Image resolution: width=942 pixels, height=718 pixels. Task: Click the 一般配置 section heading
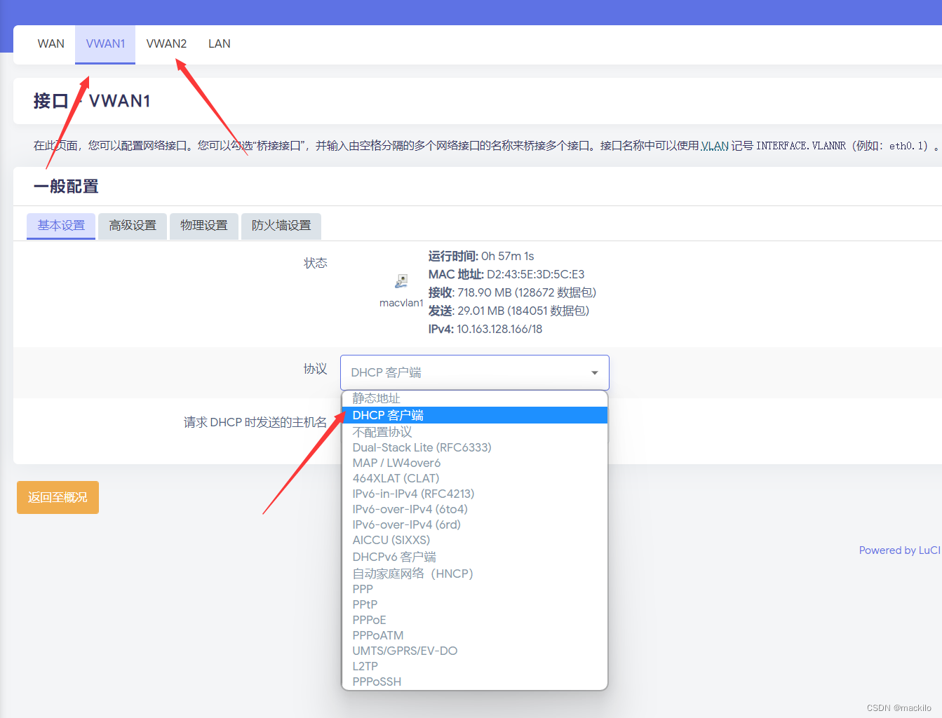click(x=66, y=187)
